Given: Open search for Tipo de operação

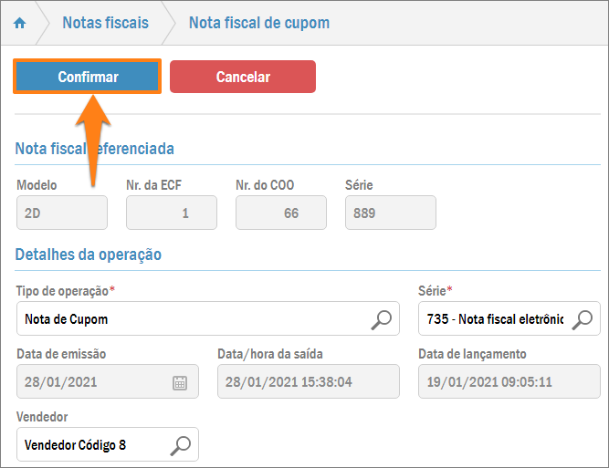Looking at the screenshot, I should point(382,319).
